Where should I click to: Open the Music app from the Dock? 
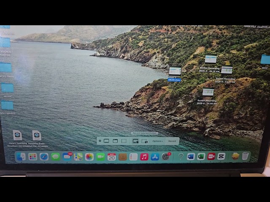click(144, 157)
